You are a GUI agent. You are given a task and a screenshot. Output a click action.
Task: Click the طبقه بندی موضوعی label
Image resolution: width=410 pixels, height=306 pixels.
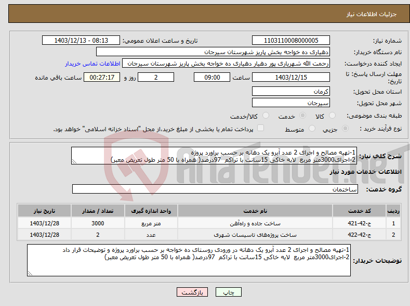coord(374,116)
